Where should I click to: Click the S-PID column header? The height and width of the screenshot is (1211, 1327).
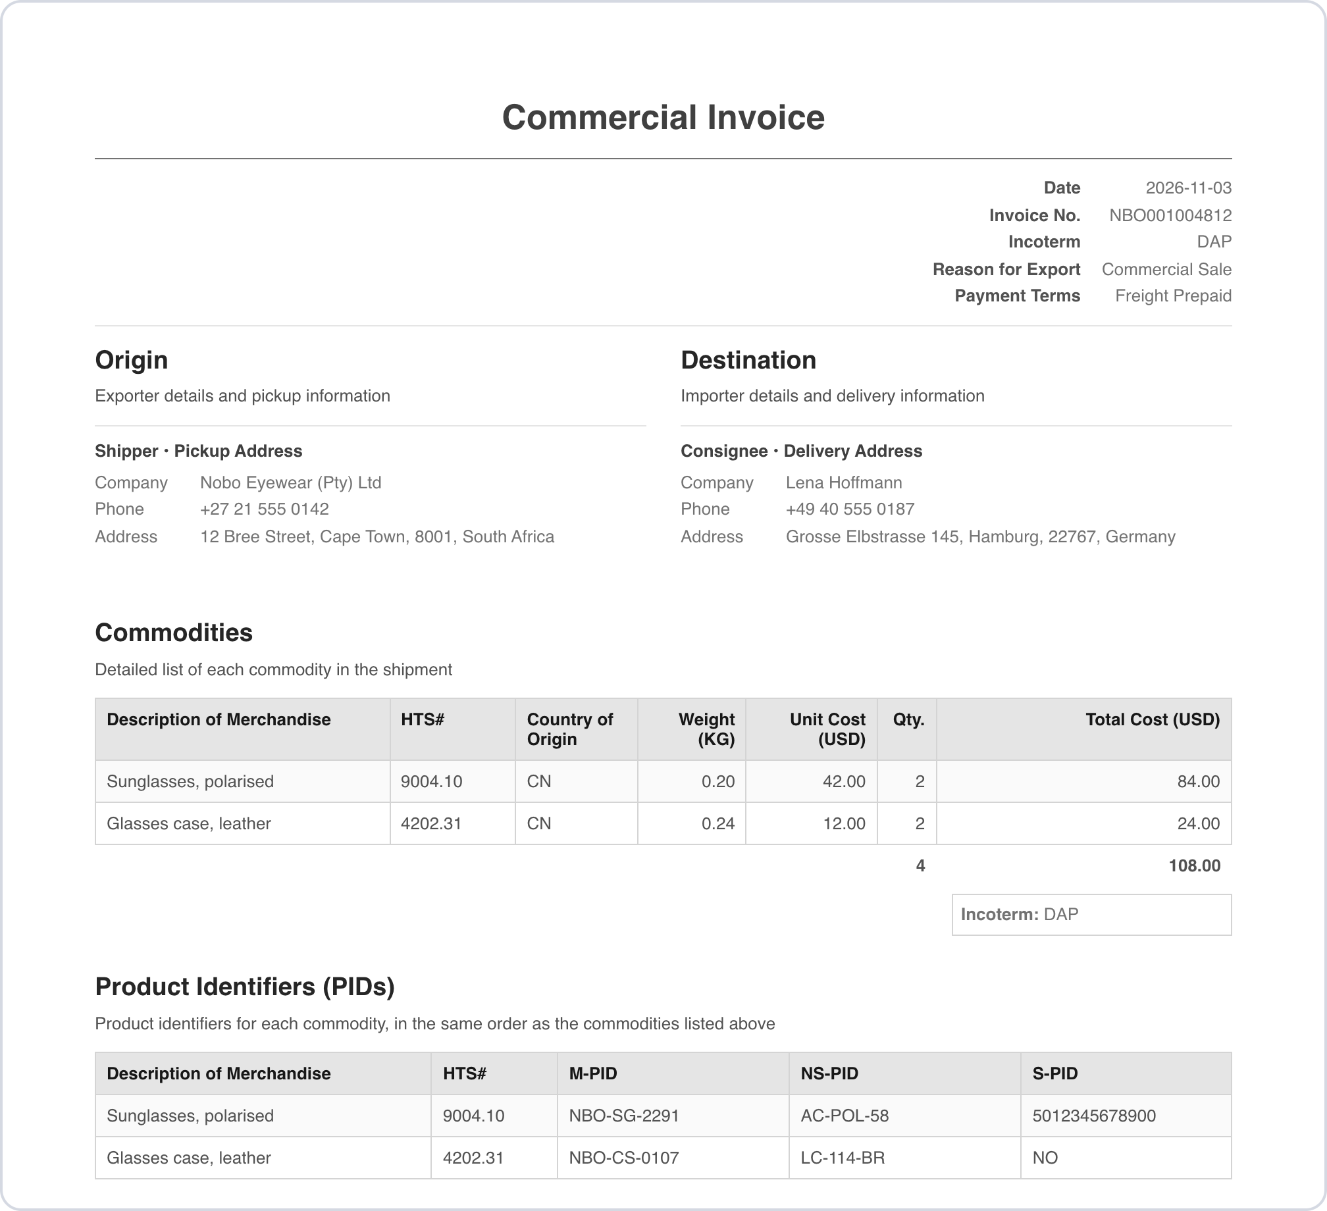coord(1126,1073)
